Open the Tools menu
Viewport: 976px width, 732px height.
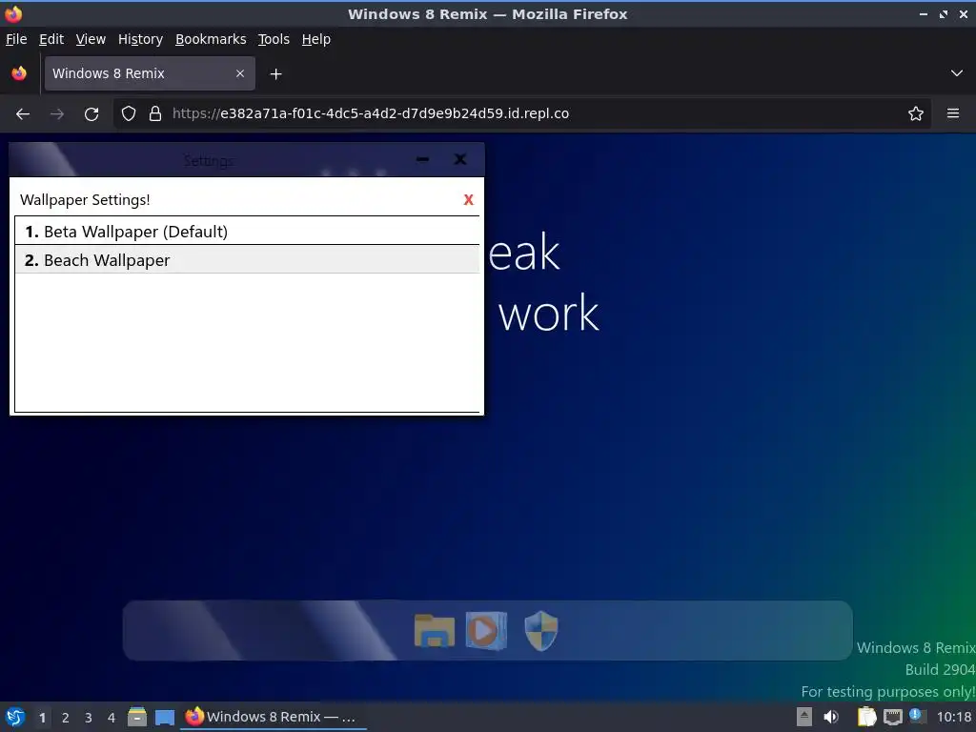[274, 39]
